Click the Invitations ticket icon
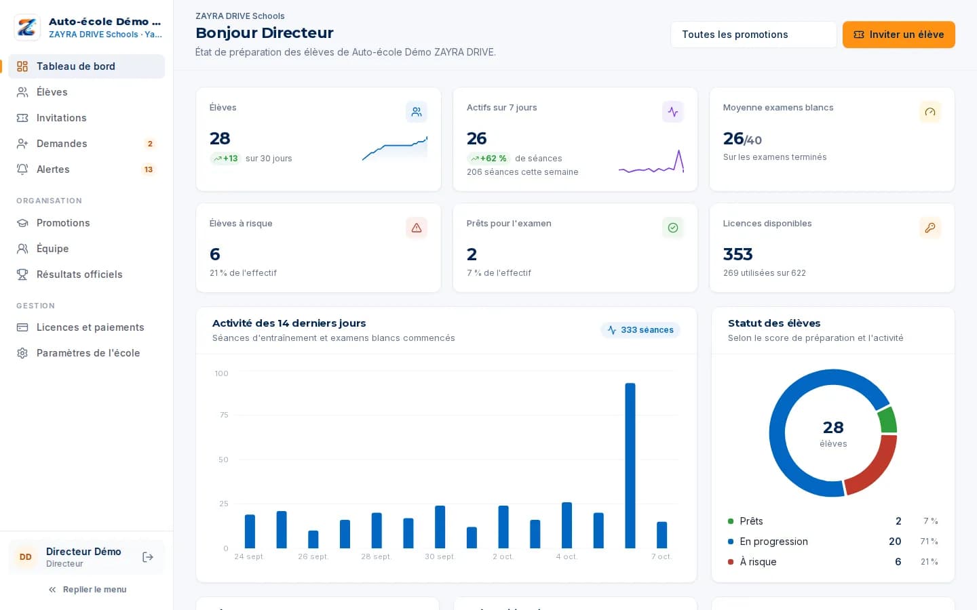The image size is (977, 610). coord(22,118)
